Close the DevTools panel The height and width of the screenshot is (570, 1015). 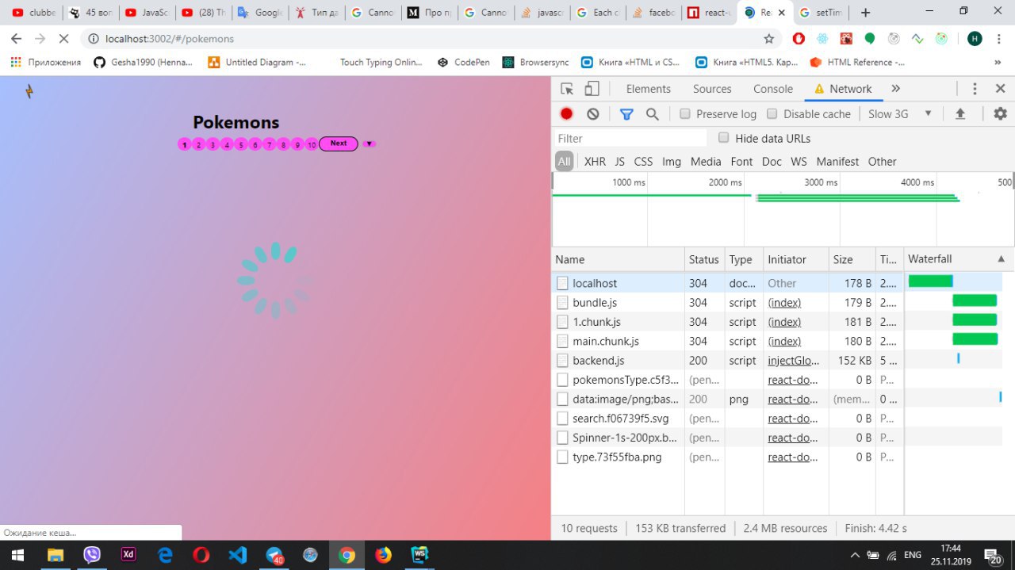coord(1001,89)
